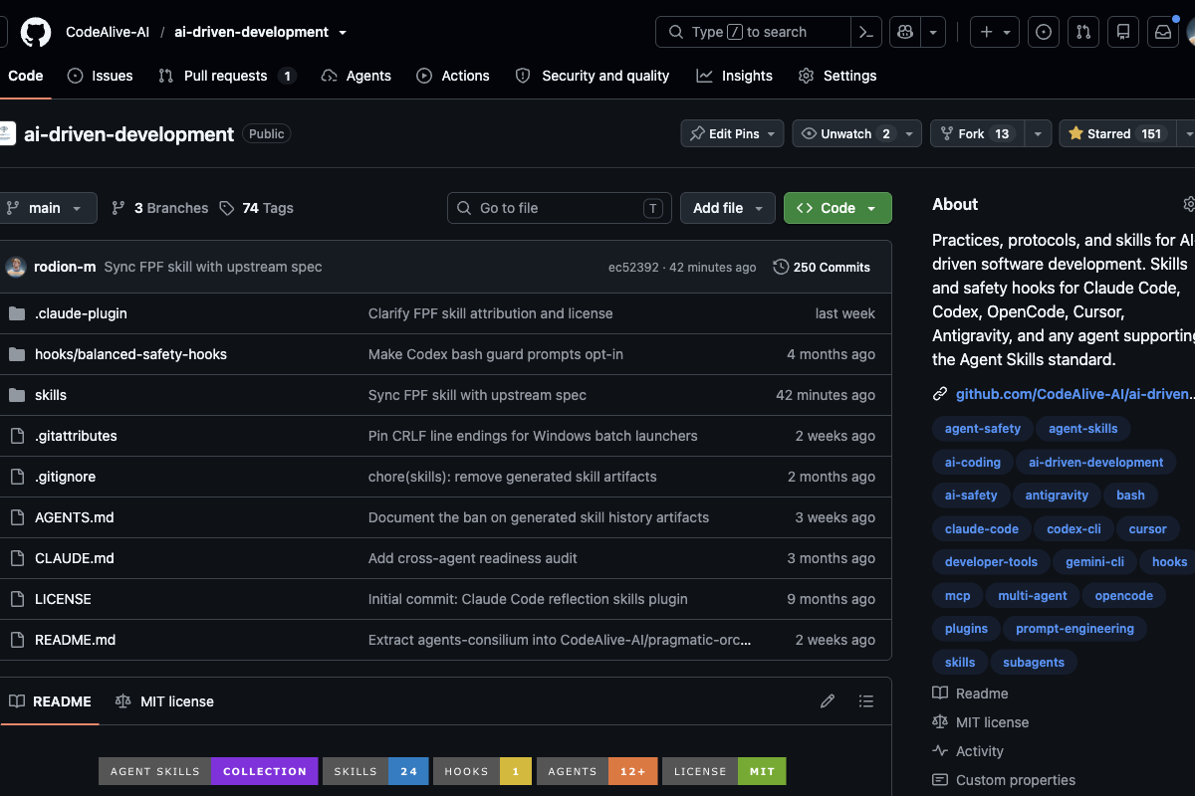Switch to the Pull requests tab
Image resolution: width=1195 pixels, height=796 pixels.
click(x=227, y=76)
